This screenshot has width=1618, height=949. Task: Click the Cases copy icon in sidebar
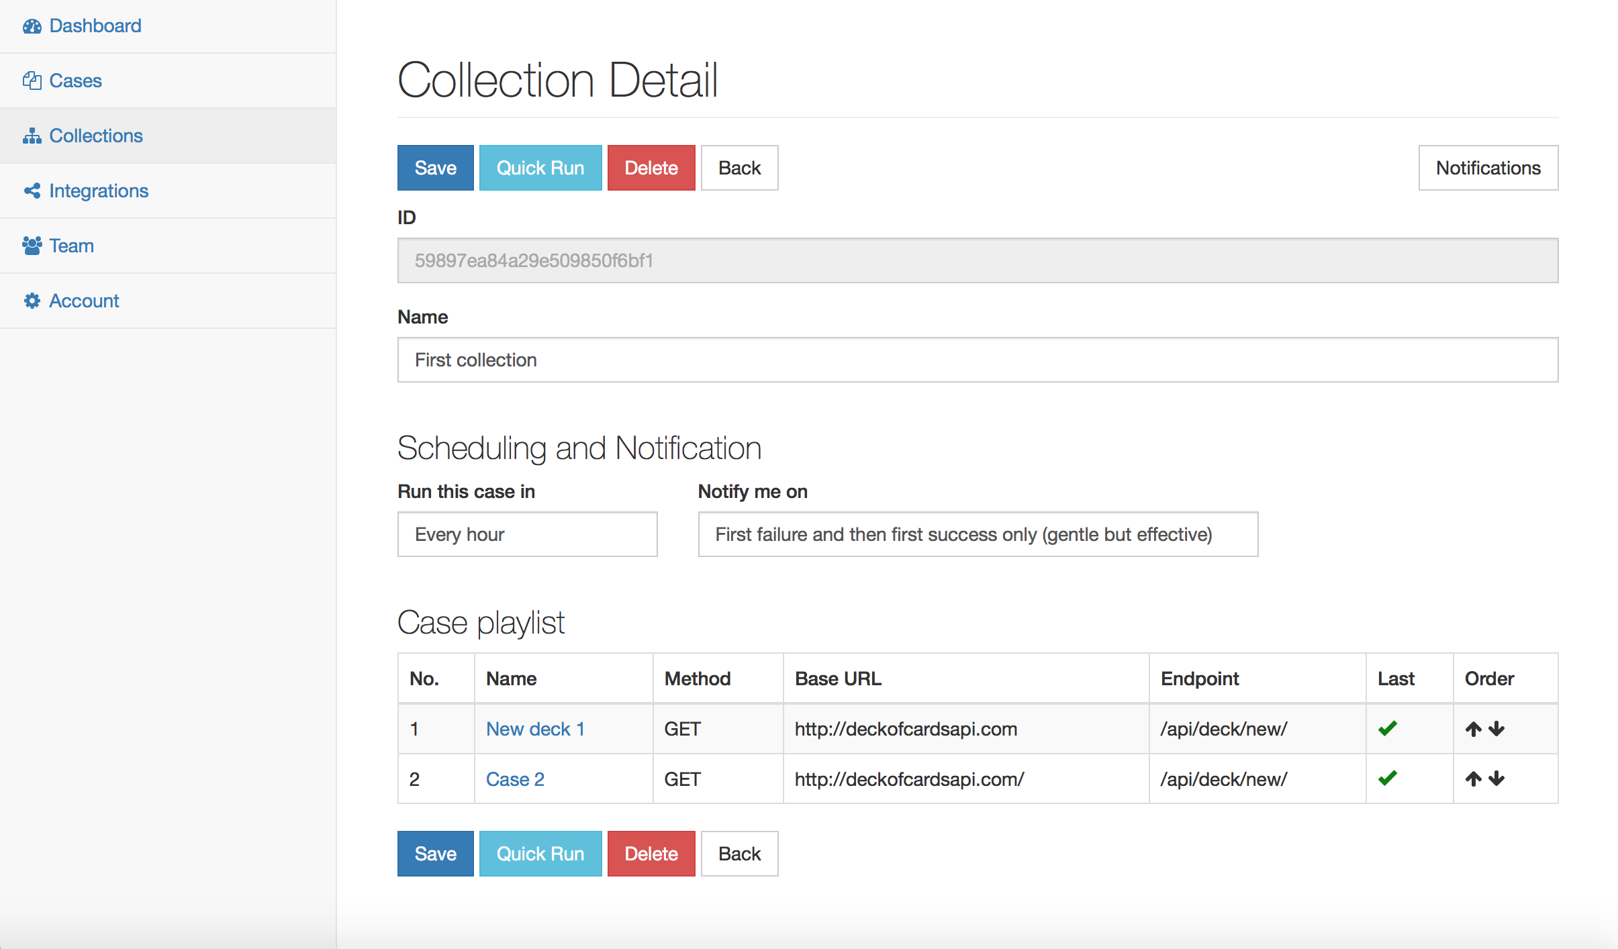click(x=32, y=81)
